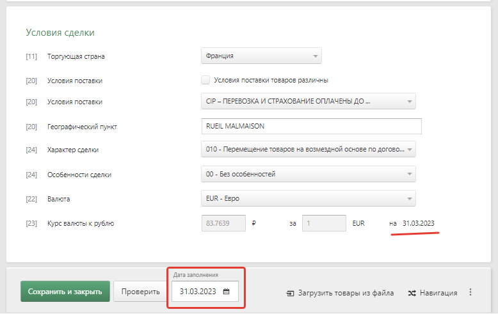Click the Географический пункт label
The width and height of the screenshot is (498, 314).
82,127
